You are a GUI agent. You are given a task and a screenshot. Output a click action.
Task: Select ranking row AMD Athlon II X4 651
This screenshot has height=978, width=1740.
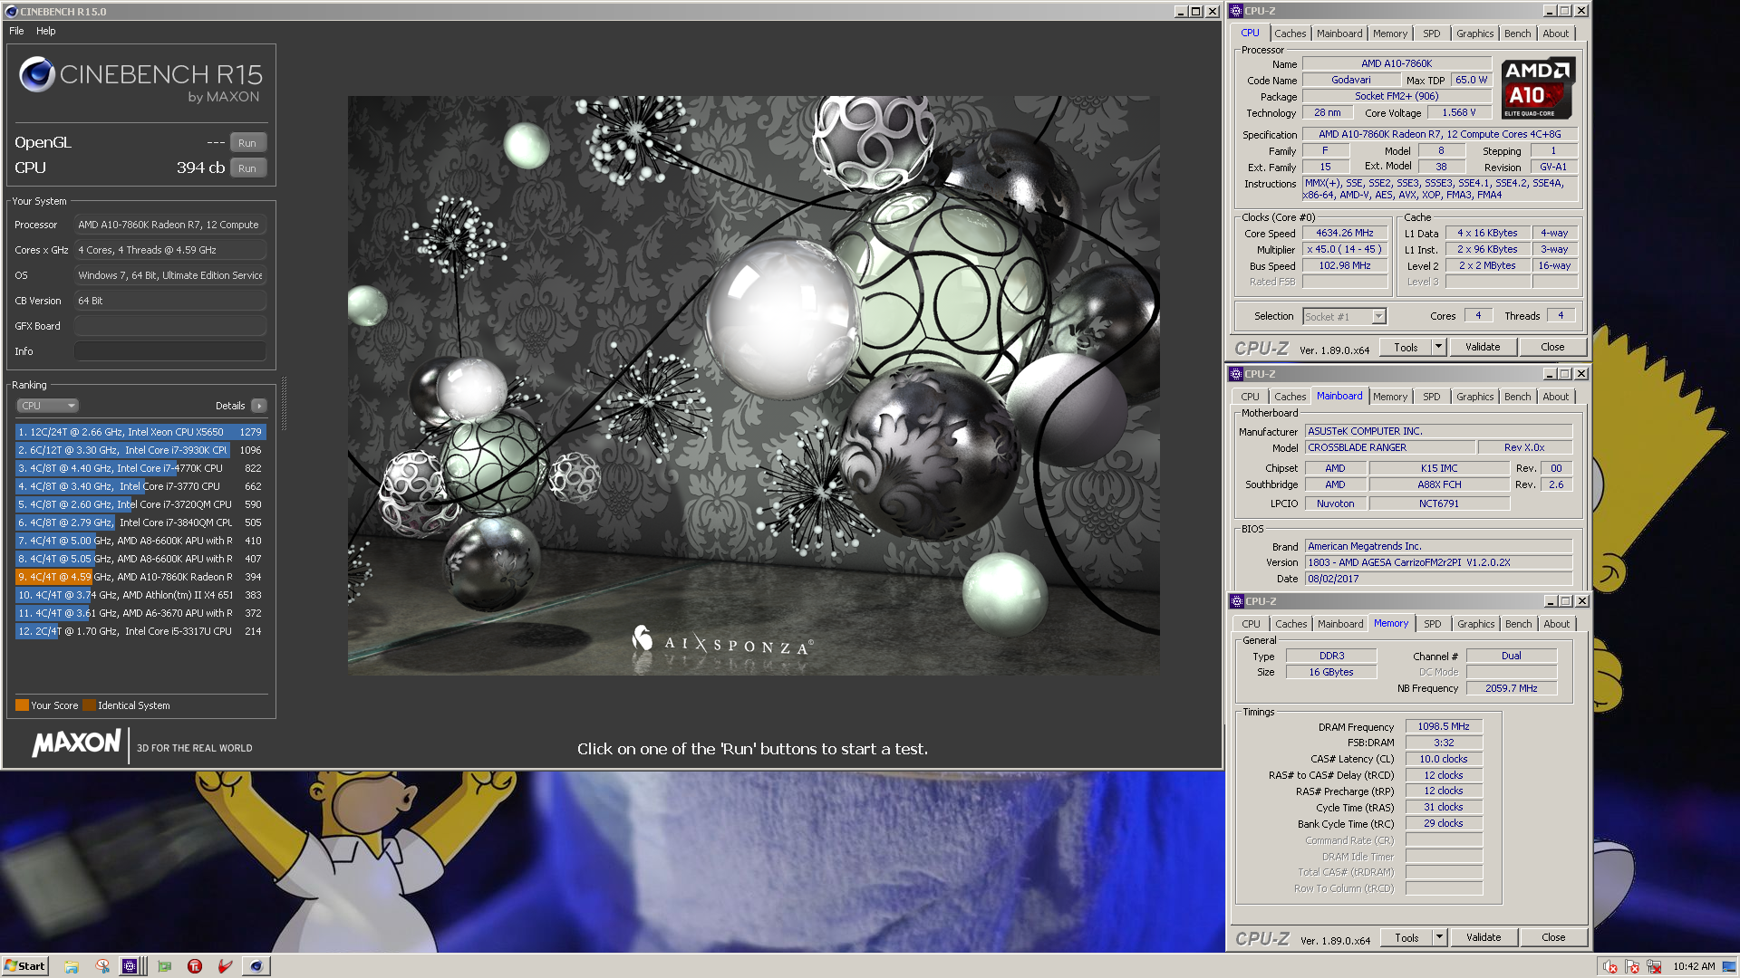click(x=140, y=595)
